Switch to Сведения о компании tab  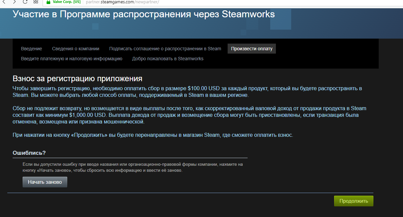pos(76,49)
